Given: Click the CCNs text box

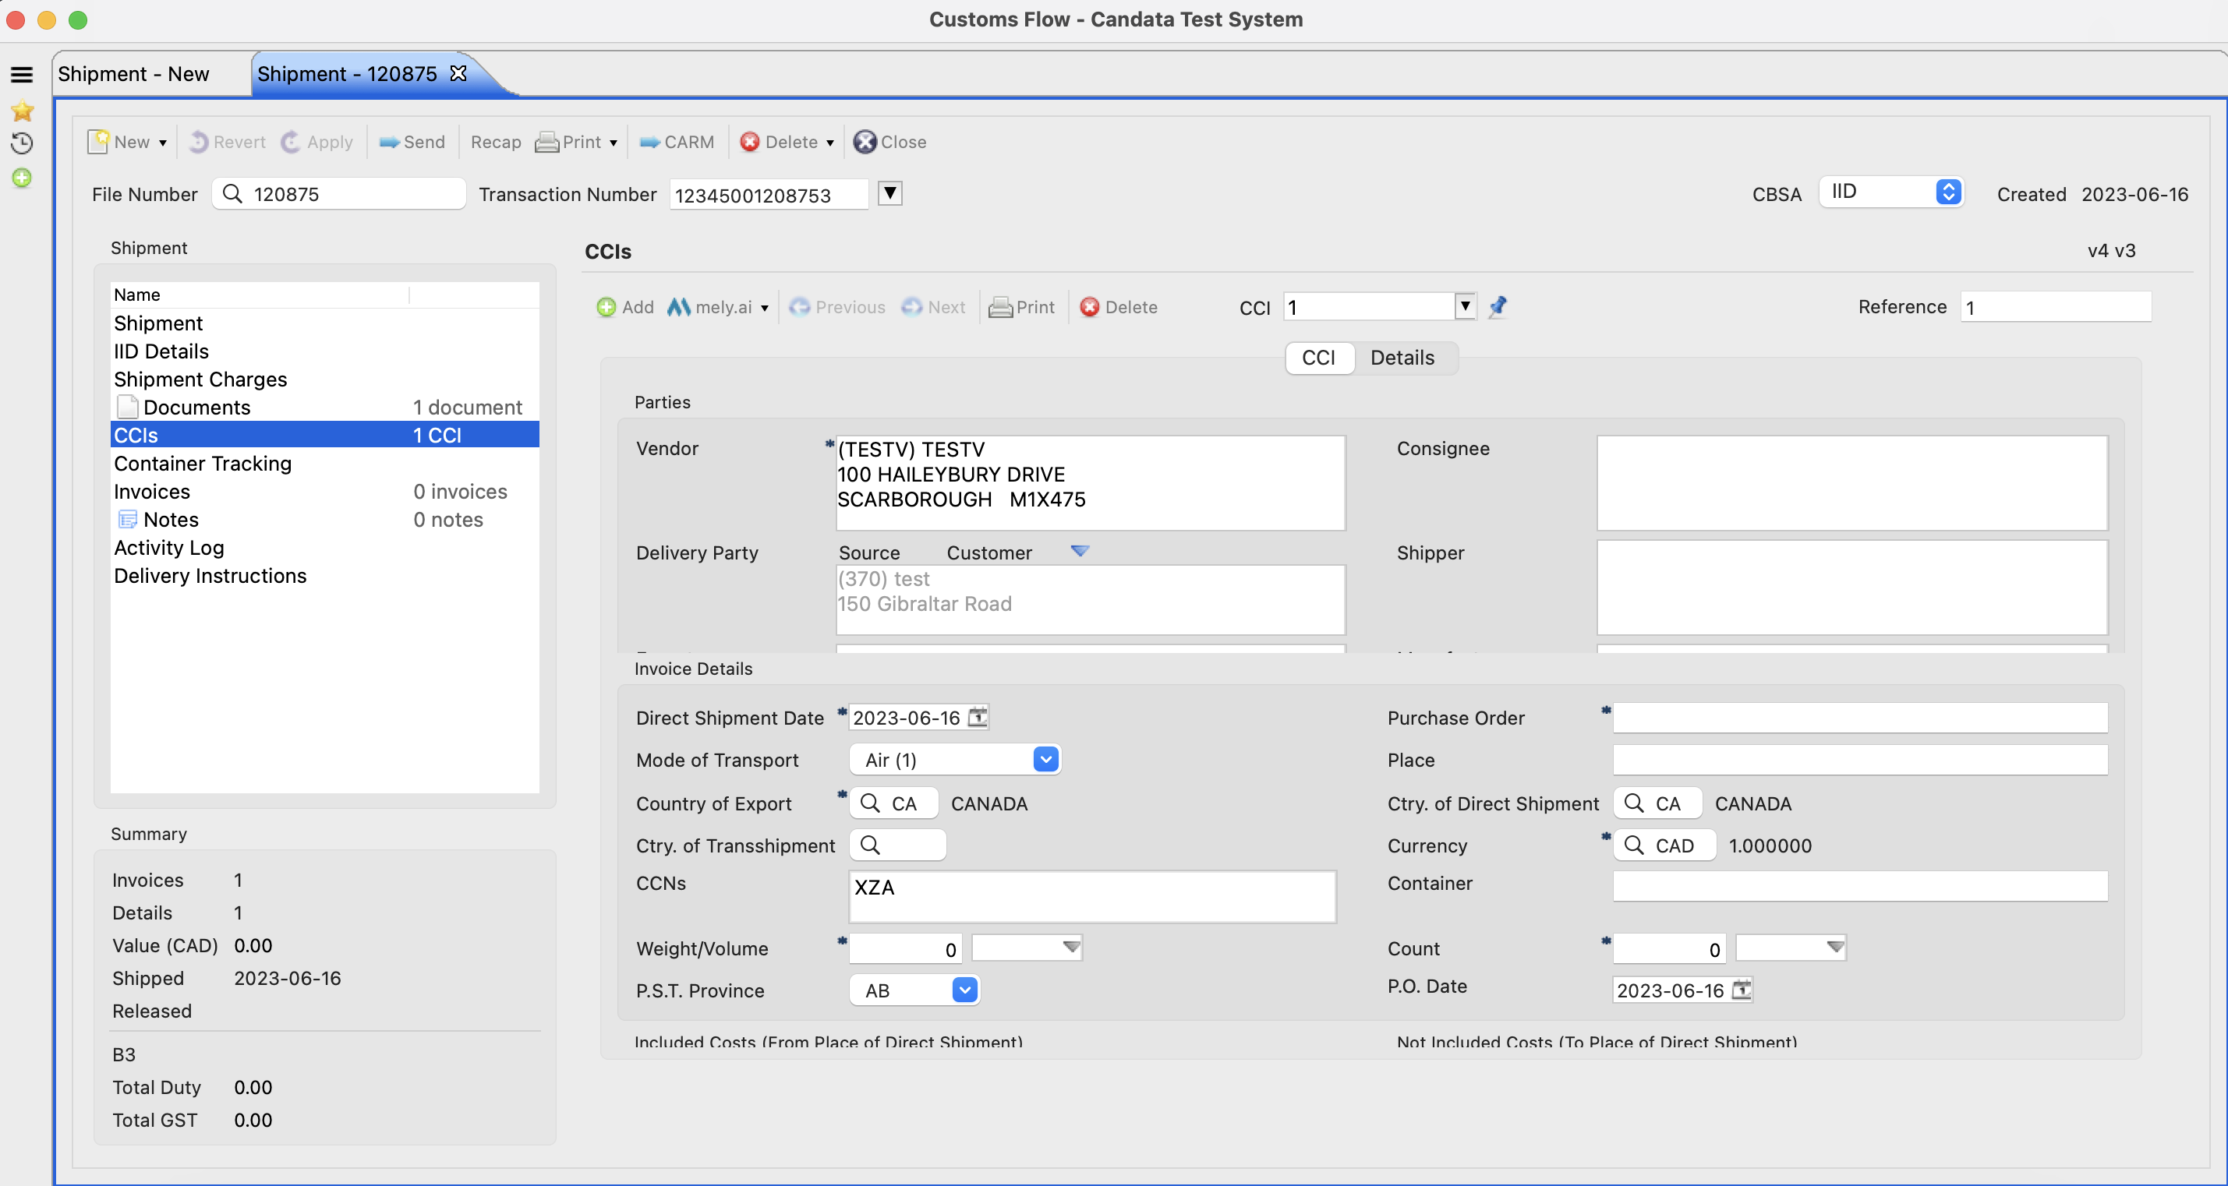Looking at the screenshot, I should point(1092,896).
